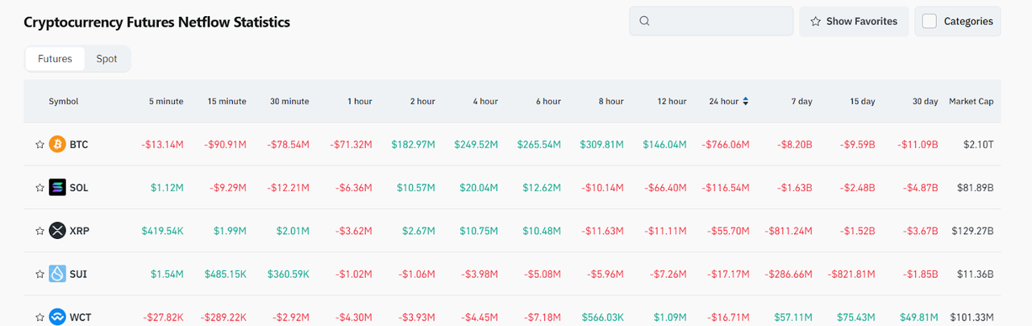The image size is (1032, 326).
Task: Switch to the Spot tab
Action: point(106,59)
